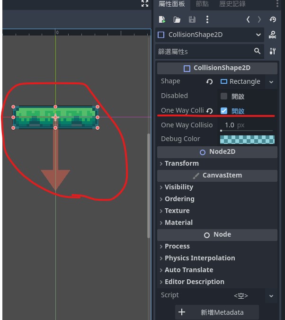Open the object history clock icon
Screen dimensions: 285x320
273,19
